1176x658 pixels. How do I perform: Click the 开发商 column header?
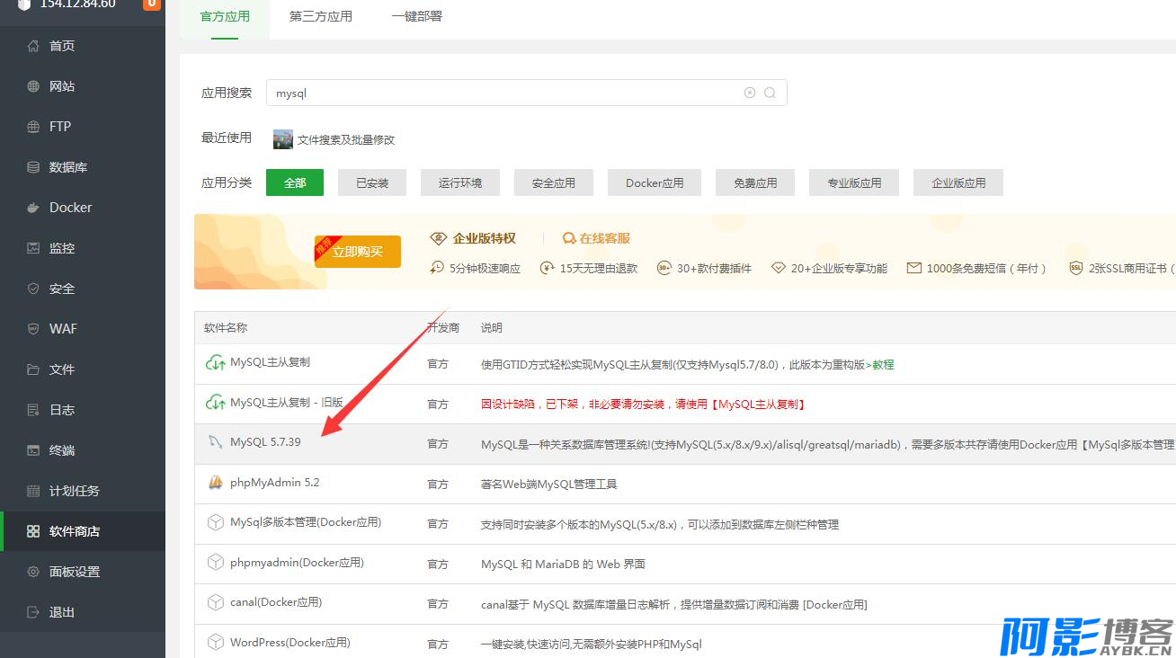pos(443,328)
